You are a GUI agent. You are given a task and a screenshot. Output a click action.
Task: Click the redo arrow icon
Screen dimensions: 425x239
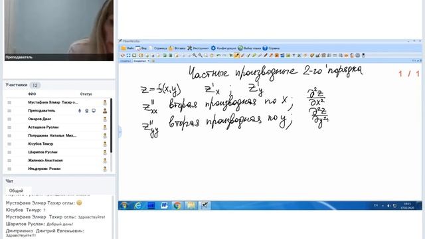click(x=224, y=55)
